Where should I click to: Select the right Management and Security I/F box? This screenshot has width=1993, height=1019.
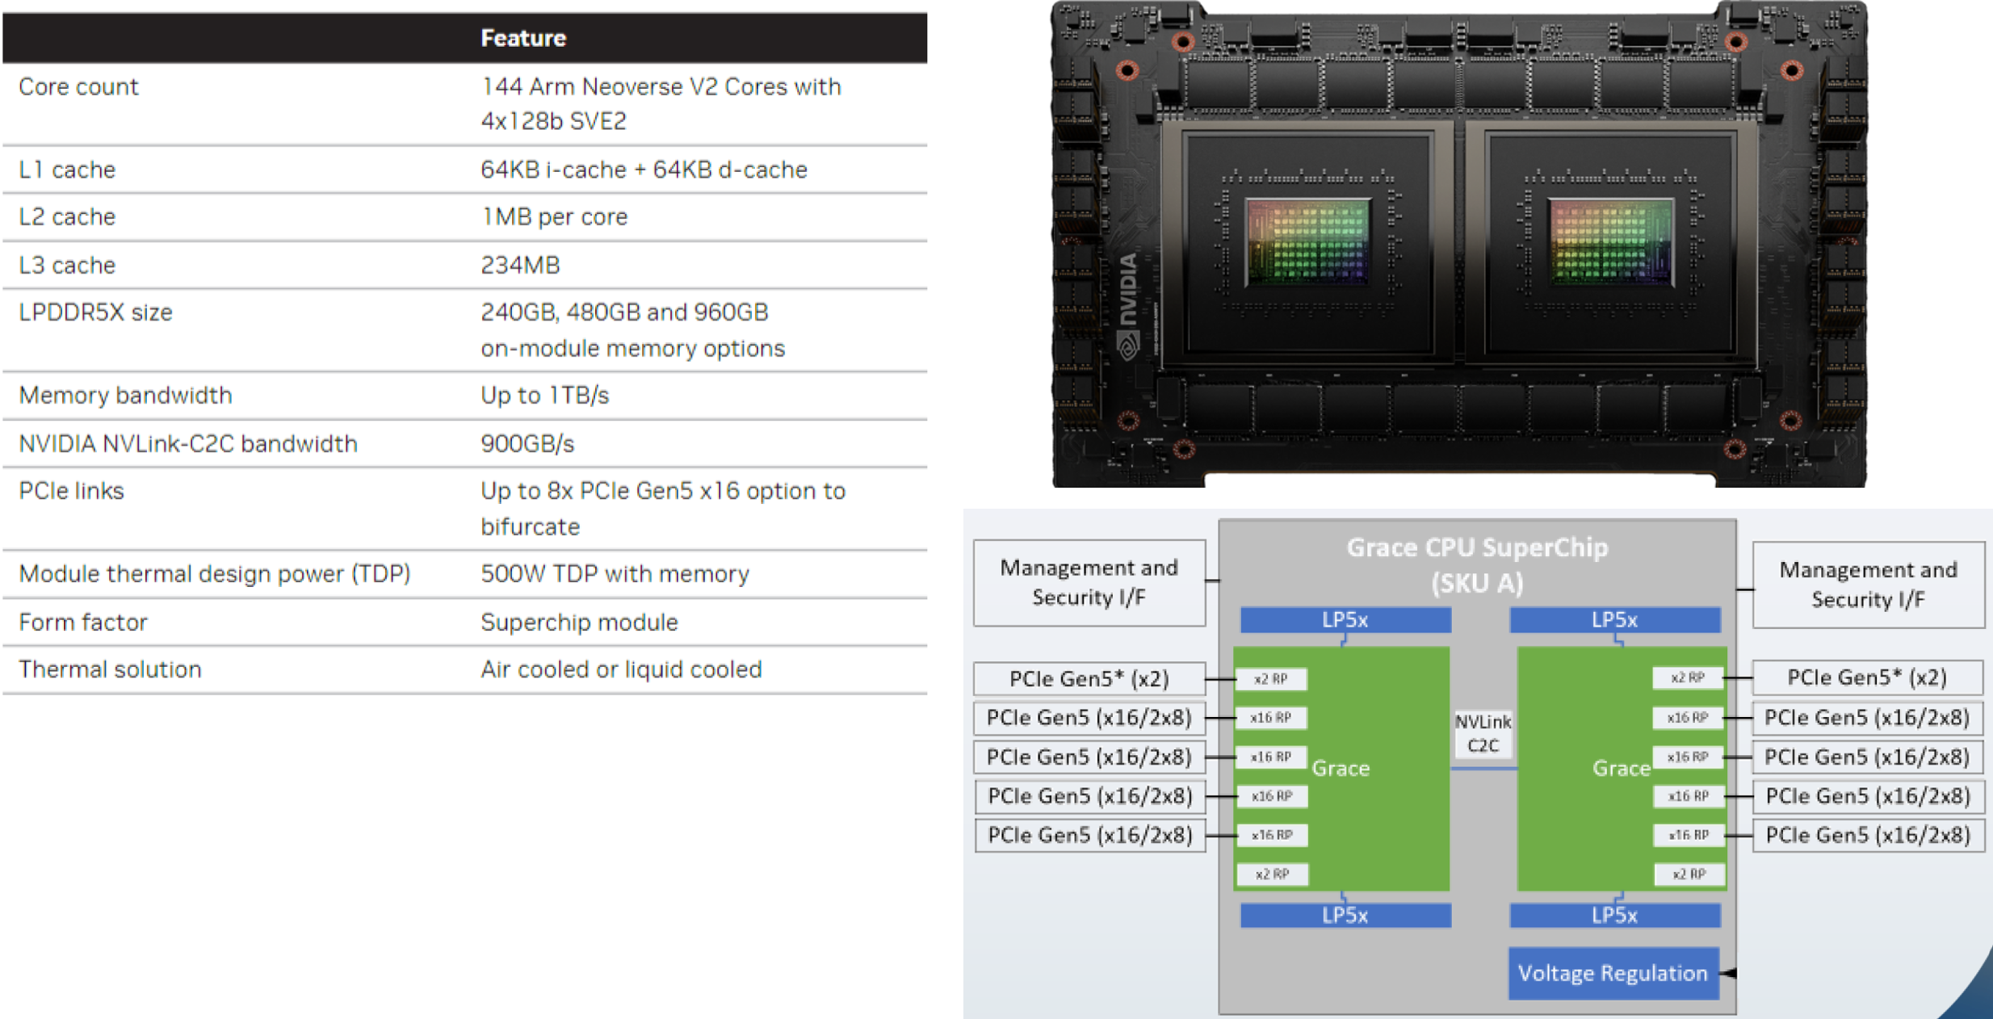coord(1869,585)
